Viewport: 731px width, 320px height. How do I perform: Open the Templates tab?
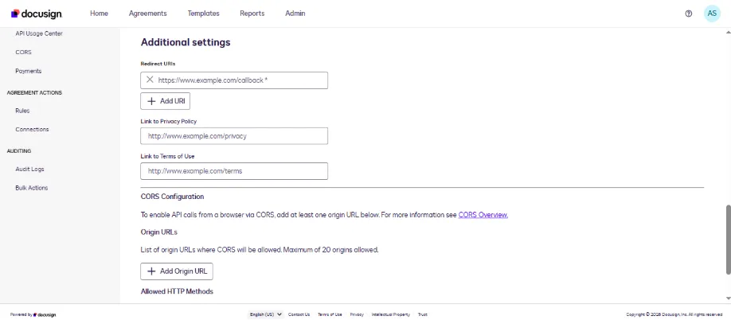pos(203,14)
